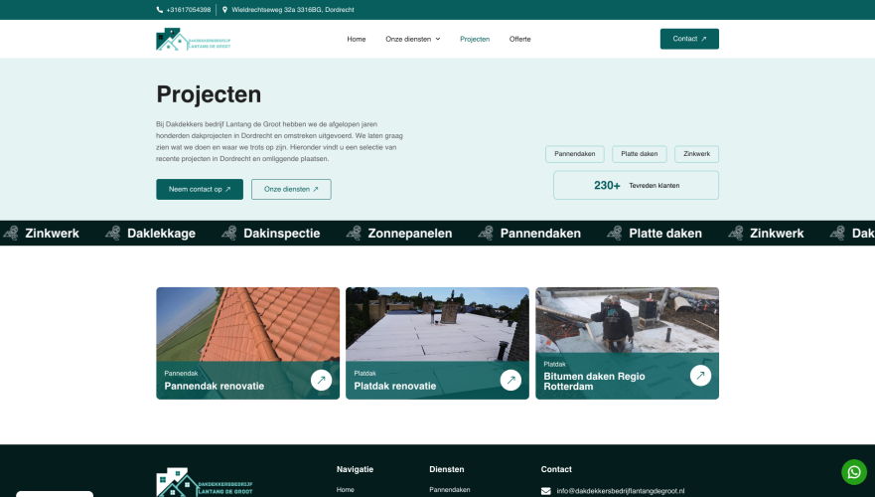Click the arrow icon on Bitumen daken card
The image size is (875, 497).
[x=700, y=376]
